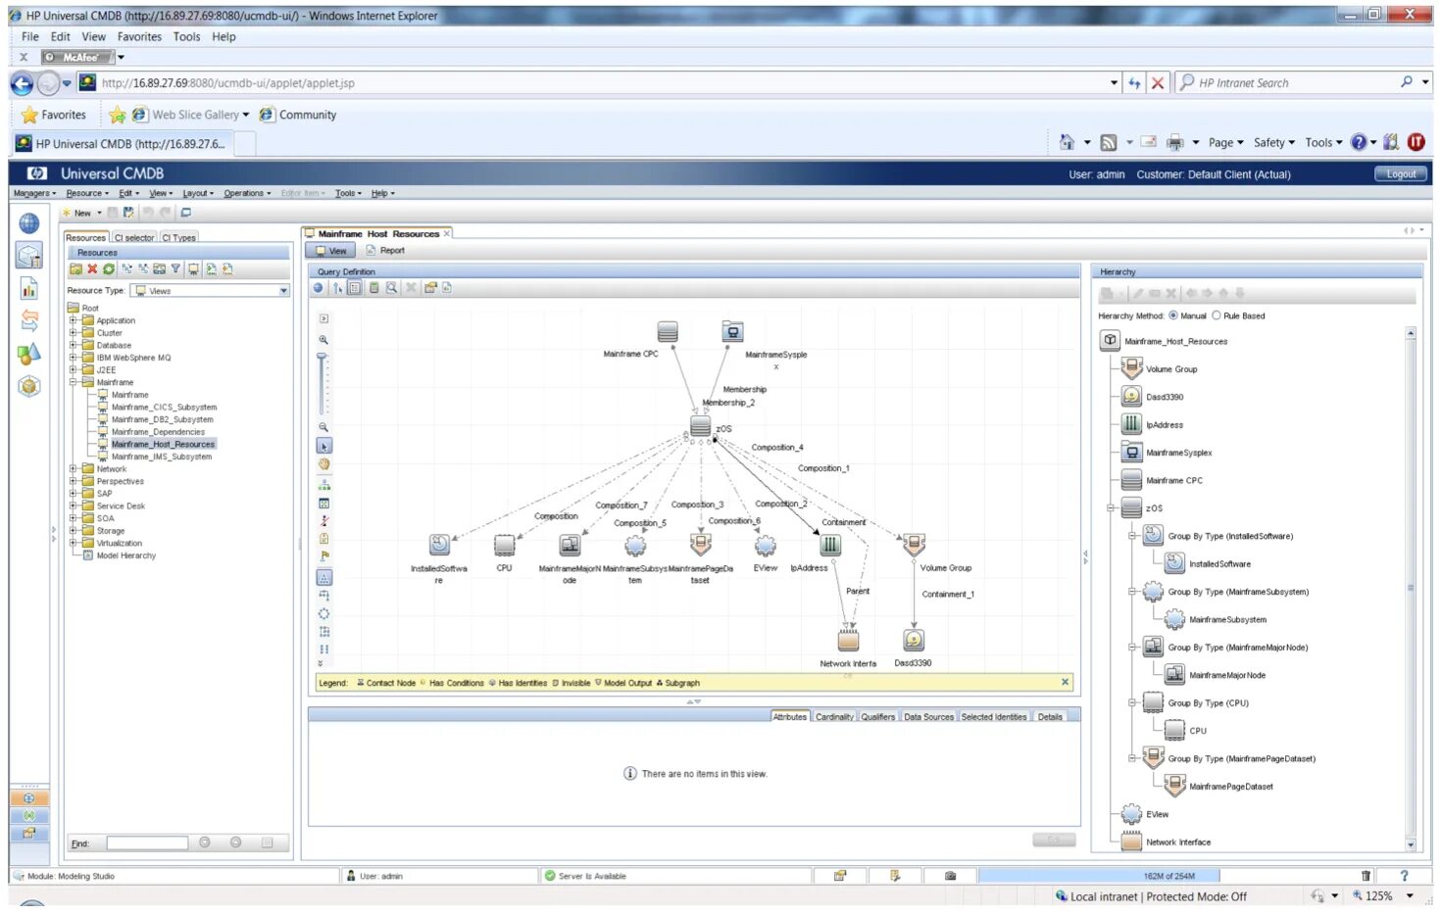Expand the Database folder
Image resolution: width=1441 pixels, height=913 pixels.
point(73,345)
